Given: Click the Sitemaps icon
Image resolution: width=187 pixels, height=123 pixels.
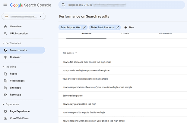Looking at the screenshot, I should pyautogui.click(x=5, y=88).
